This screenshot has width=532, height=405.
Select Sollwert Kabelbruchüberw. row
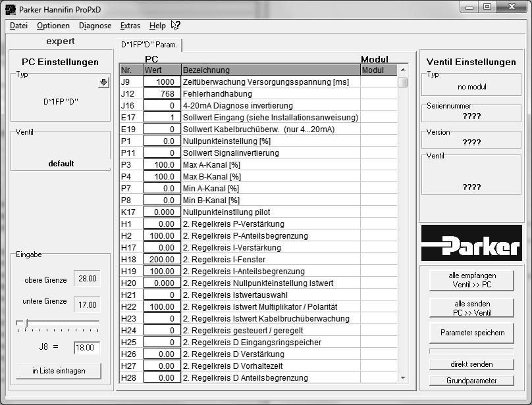[258, 129]
